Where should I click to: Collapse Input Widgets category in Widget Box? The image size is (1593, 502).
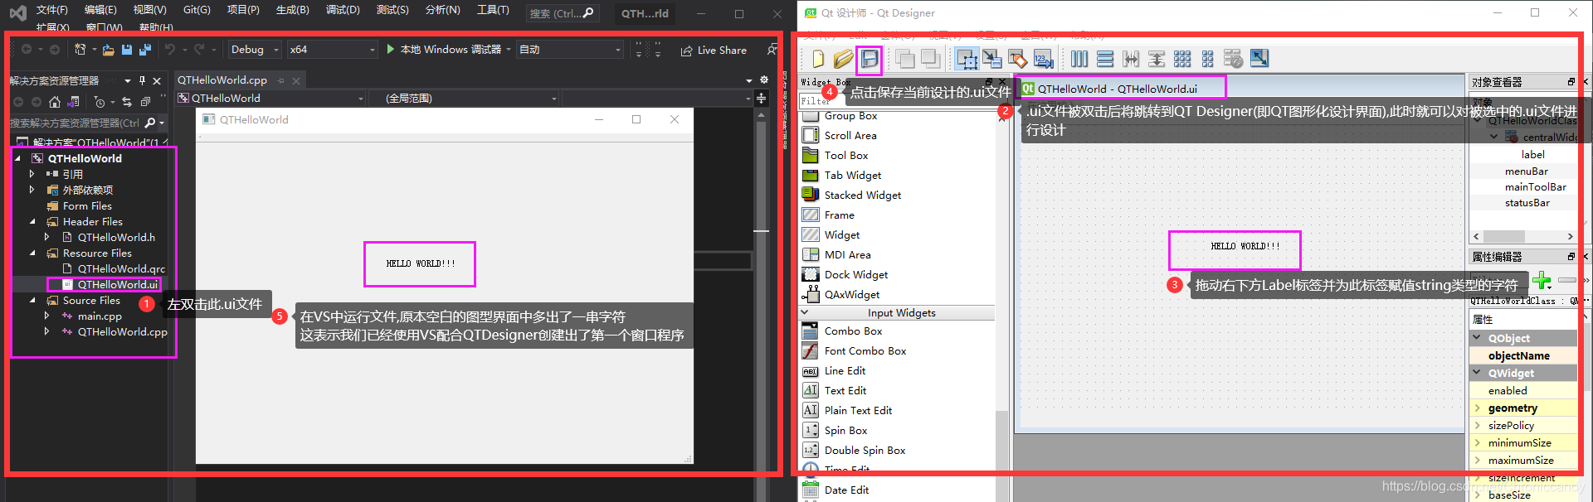(x=805, y=312)
